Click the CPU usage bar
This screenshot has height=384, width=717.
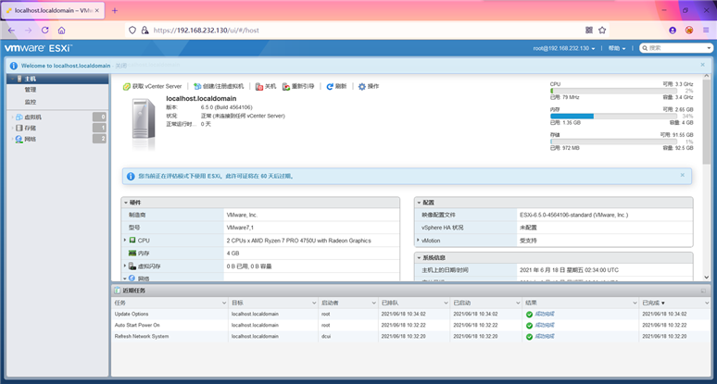613,91
